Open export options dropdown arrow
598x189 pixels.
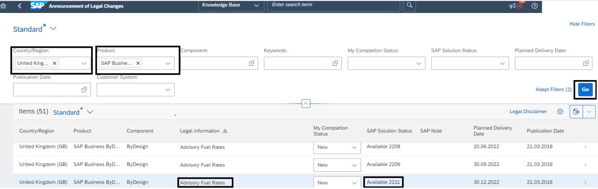point(589,112)
